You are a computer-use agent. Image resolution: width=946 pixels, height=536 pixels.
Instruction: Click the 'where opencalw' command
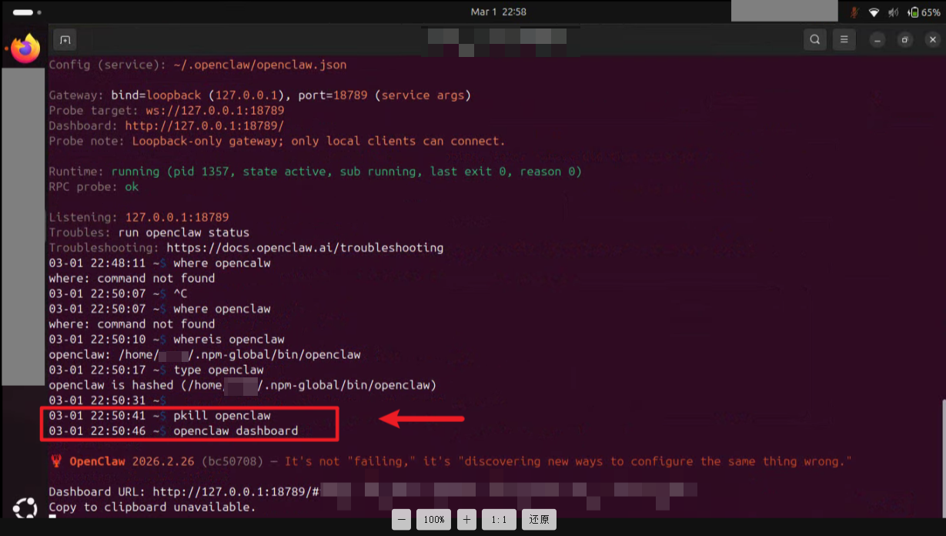222,263
